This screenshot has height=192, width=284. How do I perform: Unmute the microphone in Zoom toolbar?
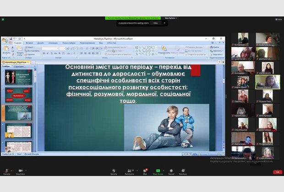(x=6, y=171)
